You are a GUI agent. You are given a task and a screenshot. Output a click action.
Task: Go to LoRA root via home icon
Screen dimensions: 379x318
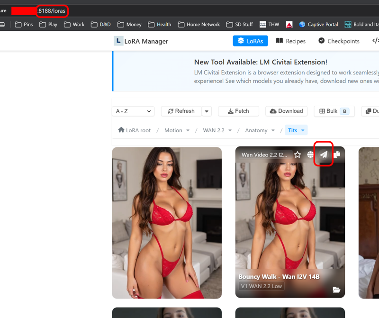(121, 130)
